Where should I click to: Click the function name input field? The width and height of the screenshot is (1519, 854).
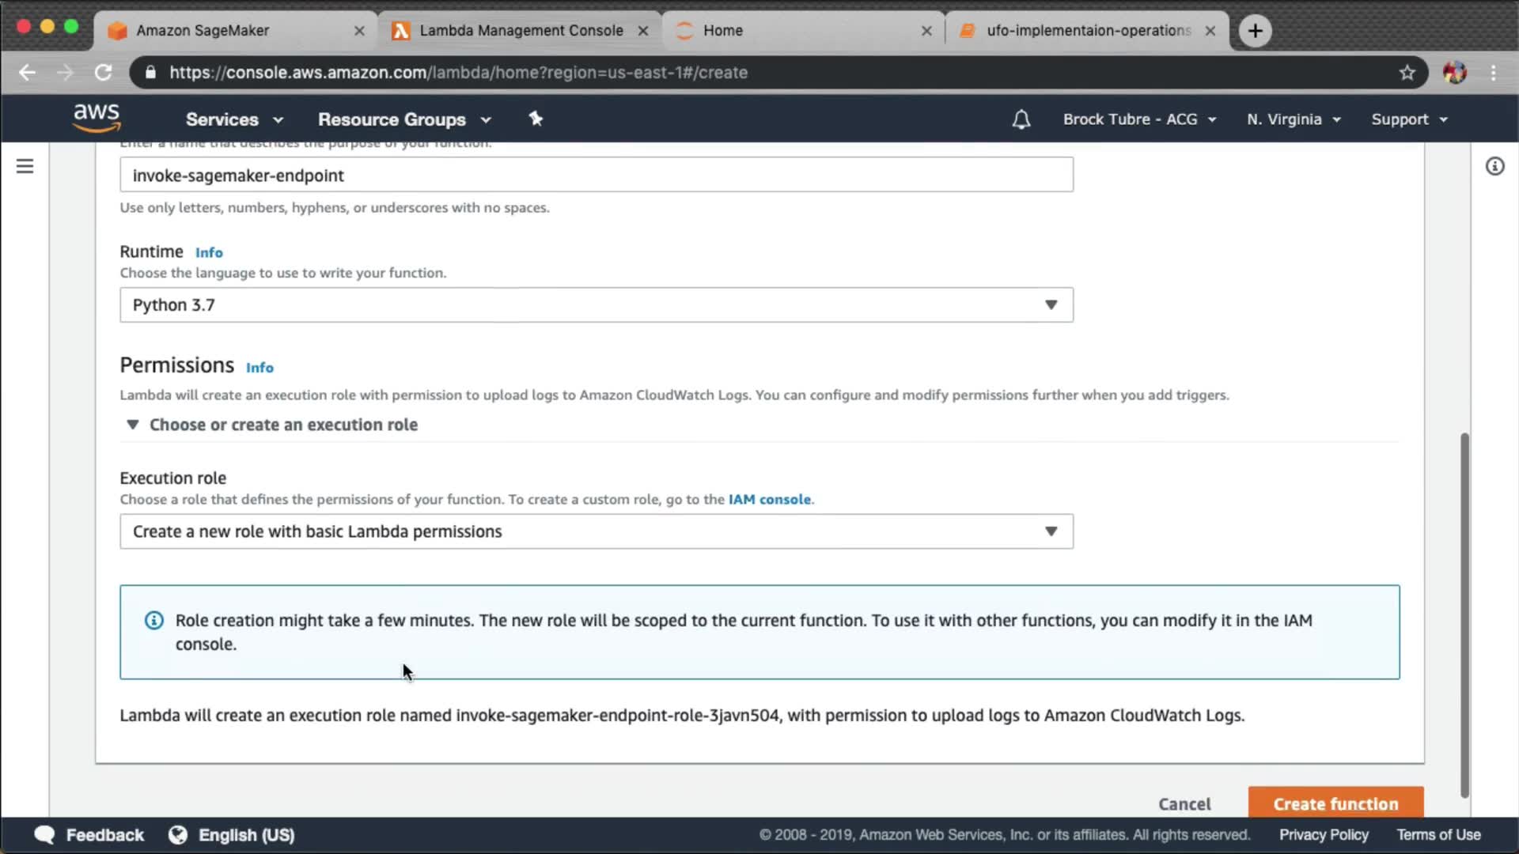tap(596, 175)
